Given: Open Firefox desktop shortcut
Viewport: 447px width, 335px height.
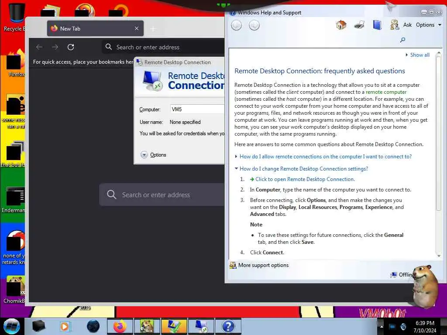Looking at the screenshot, I should (15, 63).
